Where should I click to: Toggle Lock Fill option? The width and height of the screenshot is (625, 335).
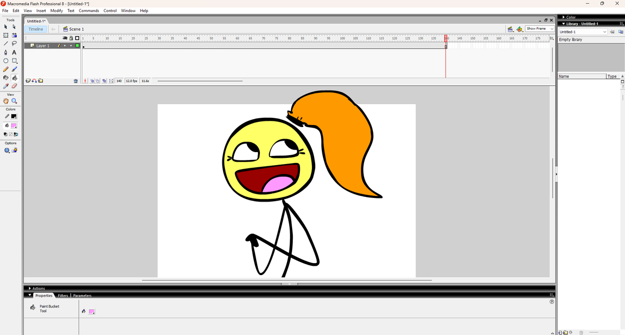click(15, 150)
